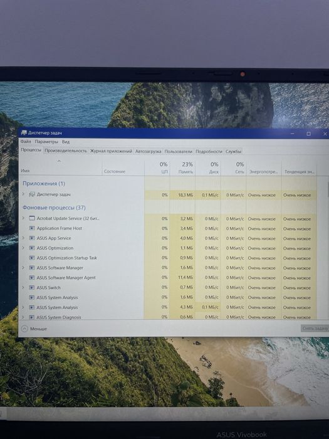Click the ASUS Optimization process icon

tap(32, 248)
